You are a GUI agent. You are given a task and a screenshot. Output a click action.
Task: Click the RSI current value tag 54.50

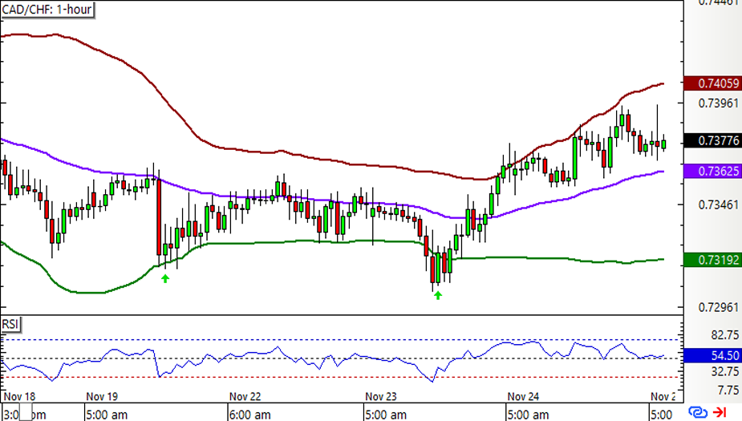(x=712, y=356)
